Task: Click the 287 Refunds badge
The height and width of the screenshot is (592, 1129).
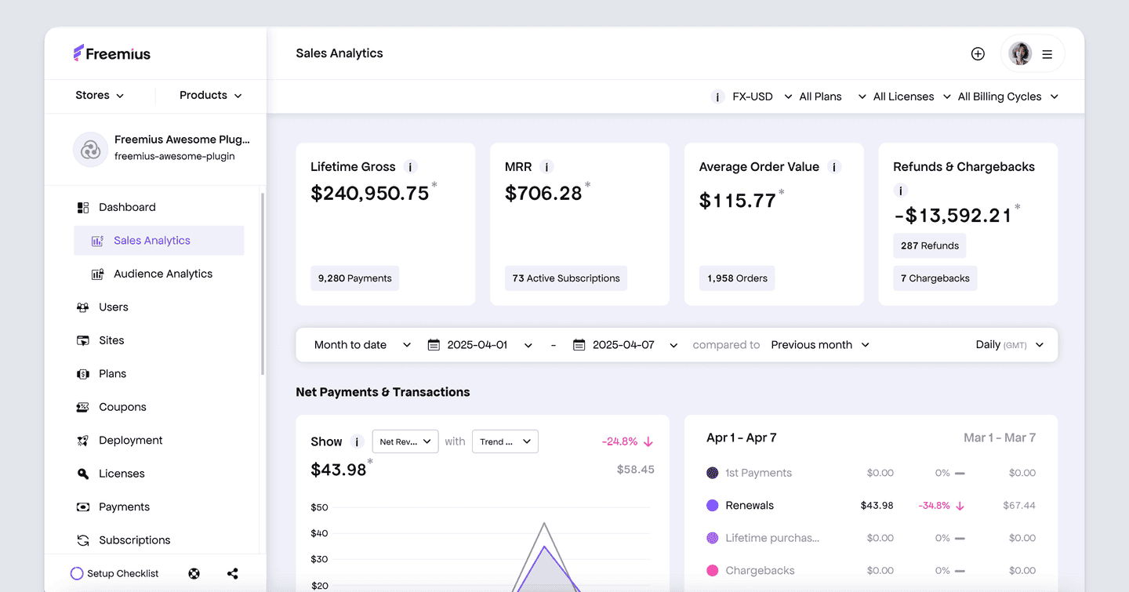Action: [x=929, y=245]
